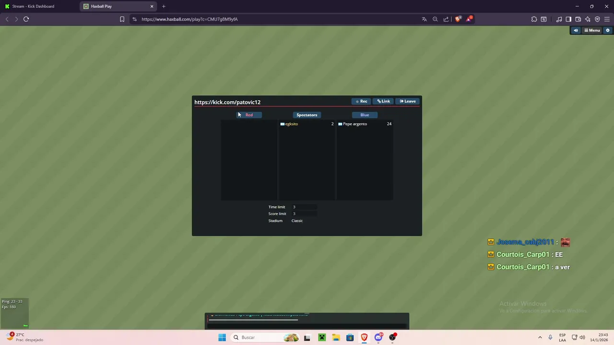Mute game sound with the speaker icon

point(576,30)
